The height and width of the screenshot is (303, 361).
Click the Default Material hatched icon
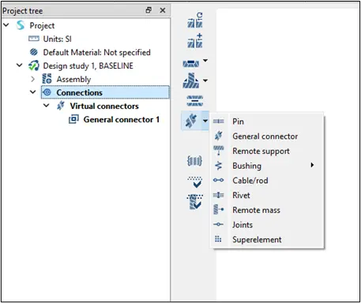34,52
